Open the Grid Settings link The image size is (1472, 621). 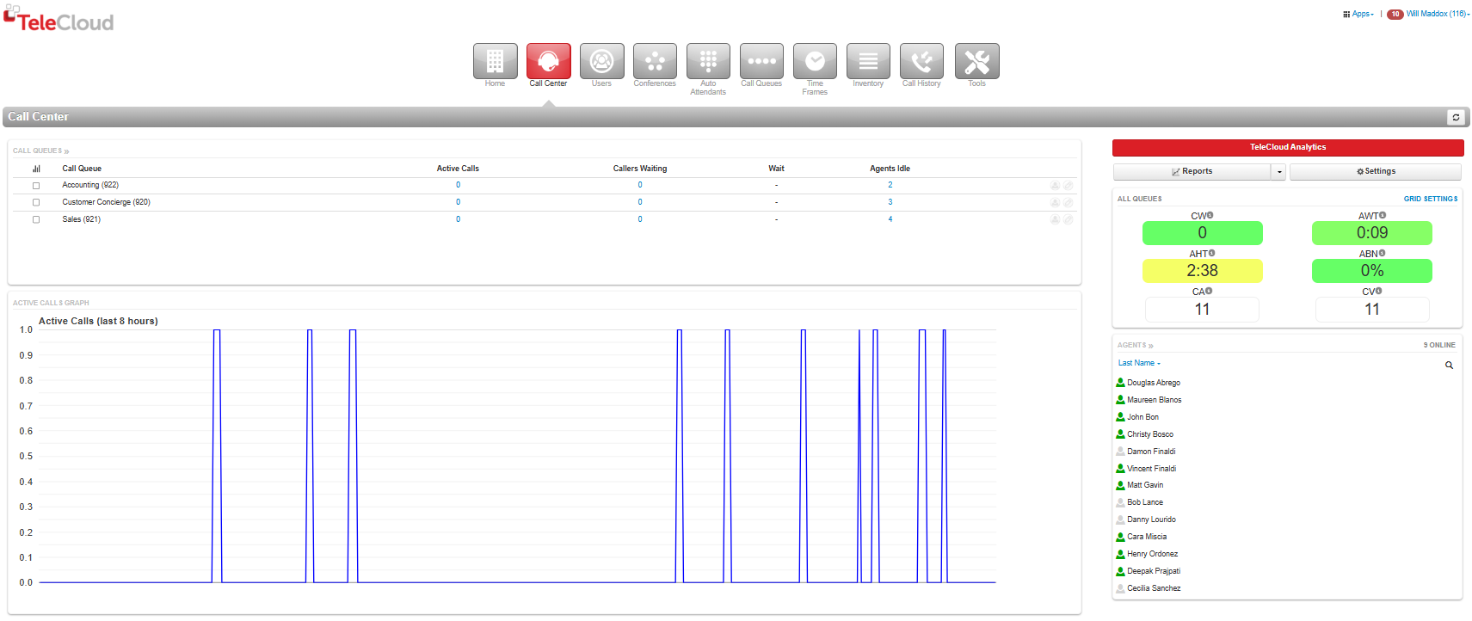pos(1431,199)
